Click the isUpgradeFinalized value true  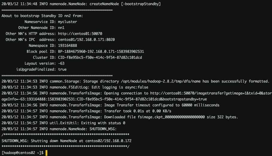click(62, 69)
